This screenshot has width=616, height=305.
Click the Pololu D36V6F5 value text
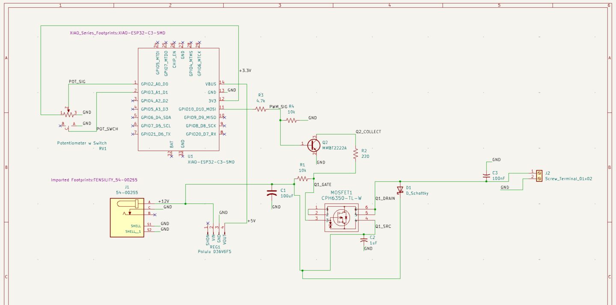[x=215, y=252]
